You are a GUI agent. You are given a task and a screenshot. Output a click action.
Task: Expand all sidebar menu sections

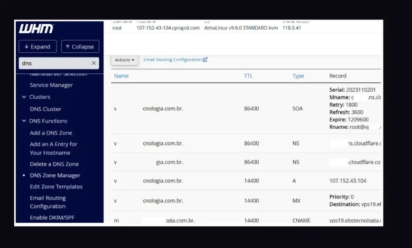(x=38, y=46)
